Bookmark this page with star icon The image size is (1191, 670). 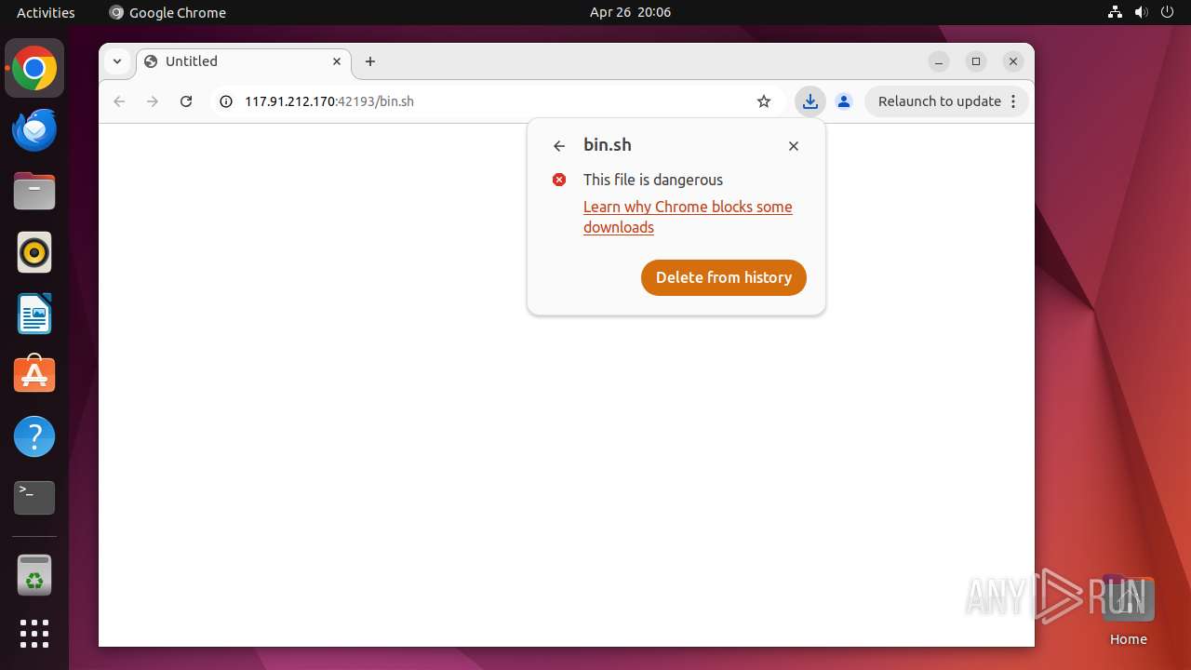[x=764, y=101]
